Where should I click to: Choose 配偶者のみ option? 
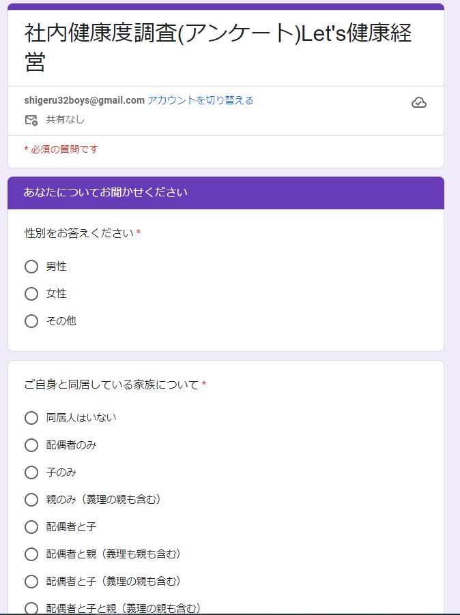(31, 445)
